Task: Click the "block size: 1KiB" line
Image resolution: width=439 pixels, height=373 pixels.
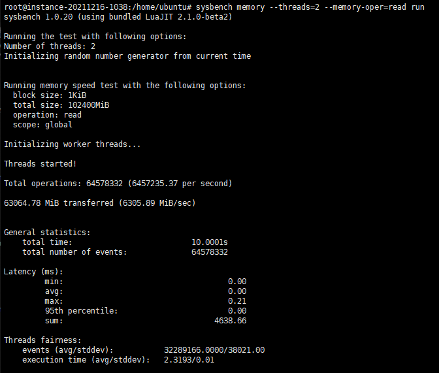Action: 50,95
